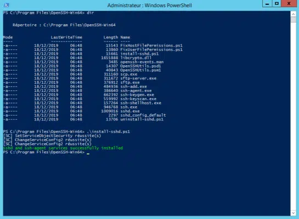
Task: Click the sshd.exe entry in the listing
Action: (x=130, y=111)
